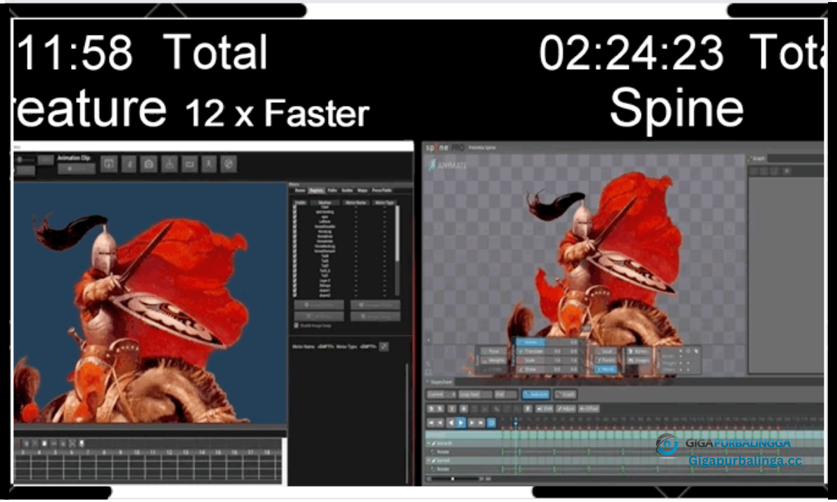Click the sphere icon in Creature toolbar
This screenshot has height=502, width=837.
coord(229,165)
